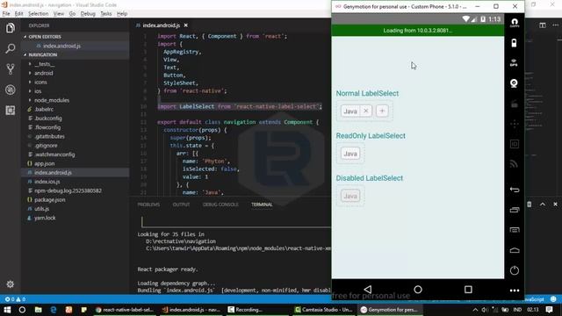Open the Debug menu
The image size is (562, 316).
(x=88, y=14)
